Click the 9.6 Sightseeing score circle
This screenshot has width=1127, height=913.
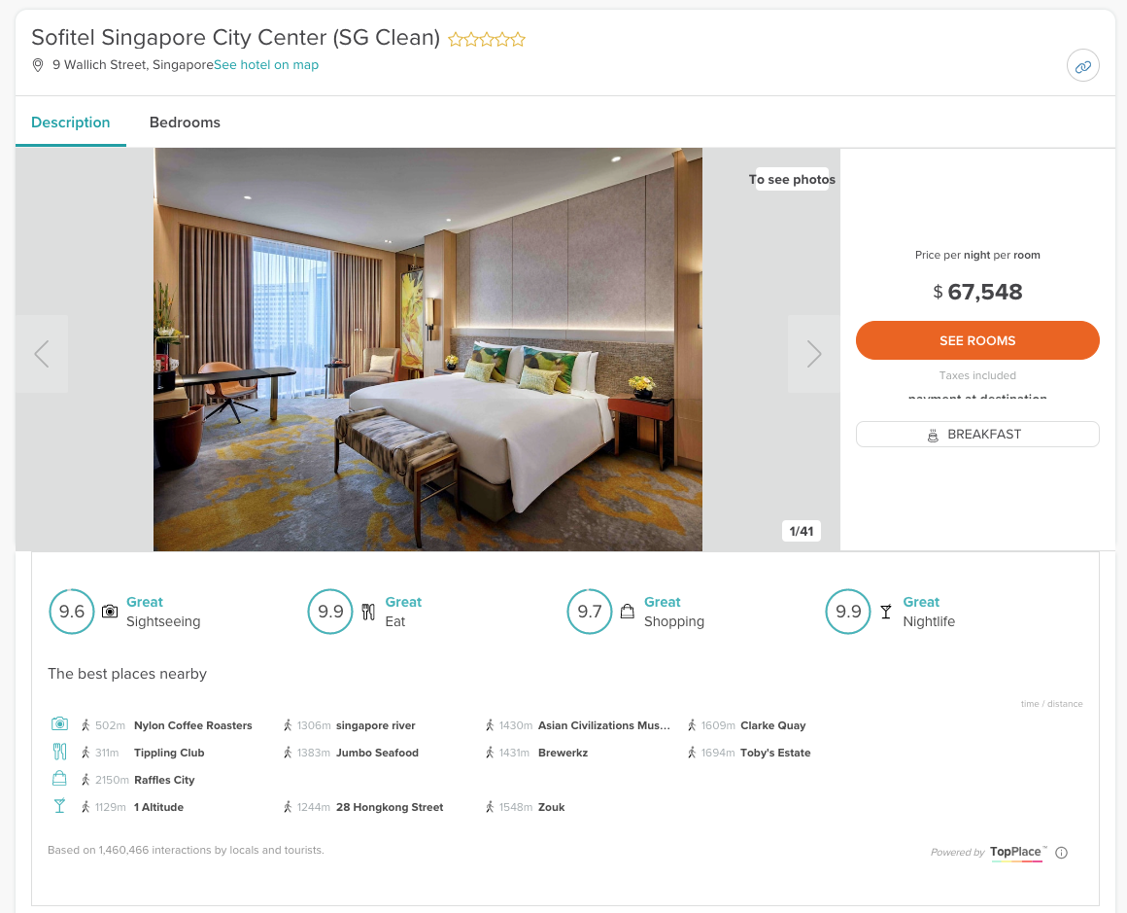pyautogui.click(x=72, y=612)
